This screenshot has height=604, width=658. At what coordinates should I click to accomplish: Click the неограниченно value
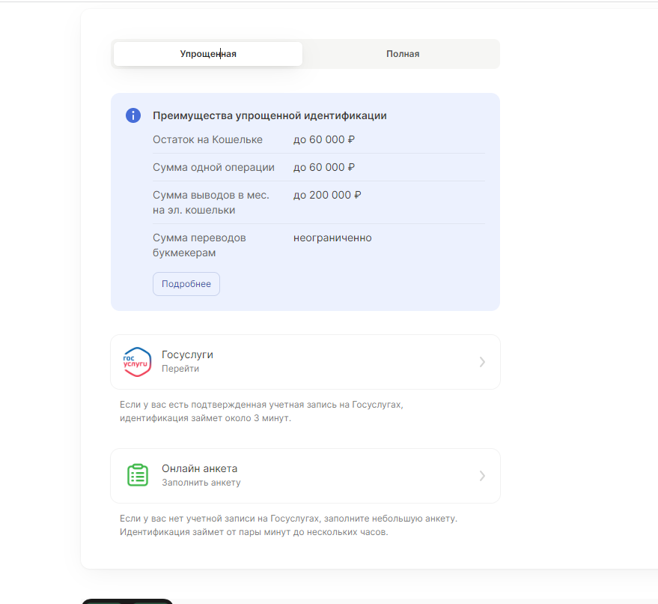pyautogui.click(x=332, y=238)
